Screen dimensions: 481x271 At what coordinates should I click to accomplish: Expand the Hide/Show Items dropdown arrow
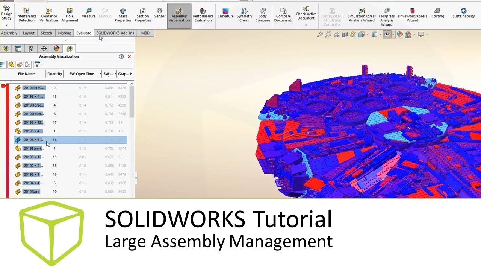coord(393,35)
